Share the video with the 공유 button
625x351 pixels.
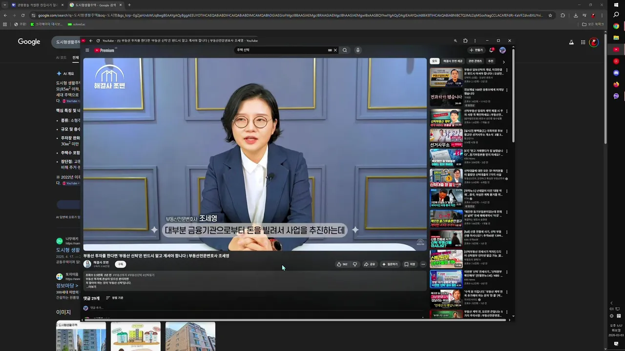[370, 264]
